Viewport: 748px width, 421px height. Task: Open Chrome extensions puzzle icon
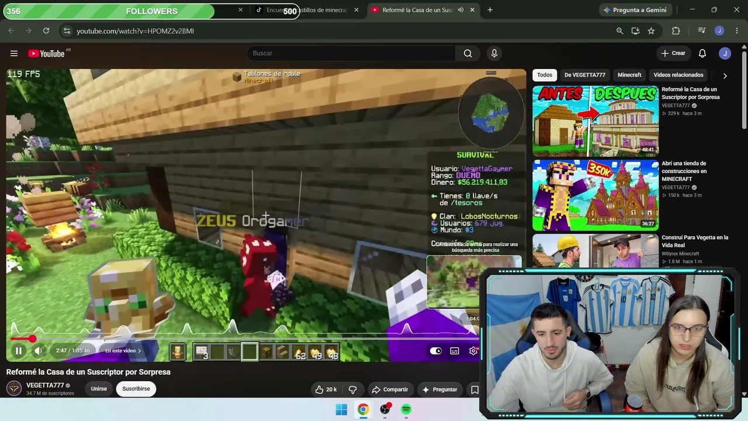pyautogui.click(x=676, y=31)
